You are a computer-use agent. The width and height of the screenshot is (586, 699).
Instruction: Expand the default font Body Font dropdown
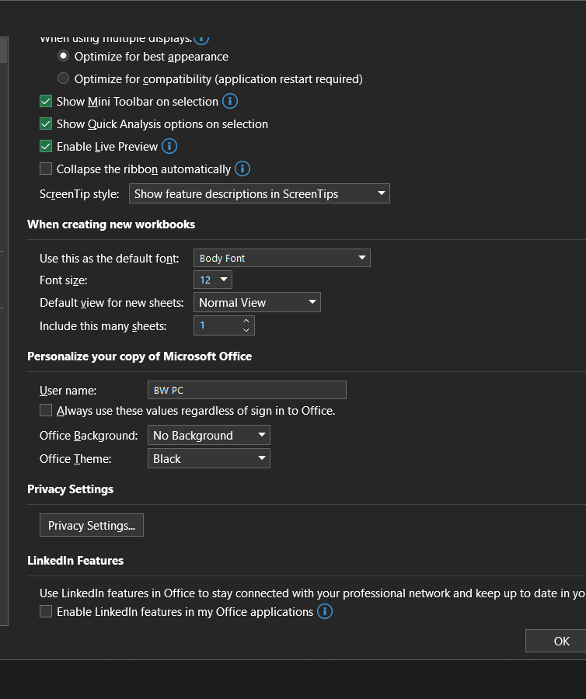pos(281,258)
